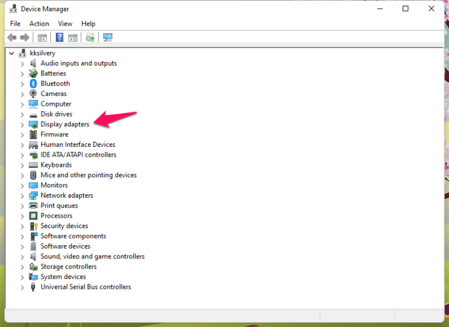Click the Bluetooth device icon
449x327 pixels.
tap(33, 84)
